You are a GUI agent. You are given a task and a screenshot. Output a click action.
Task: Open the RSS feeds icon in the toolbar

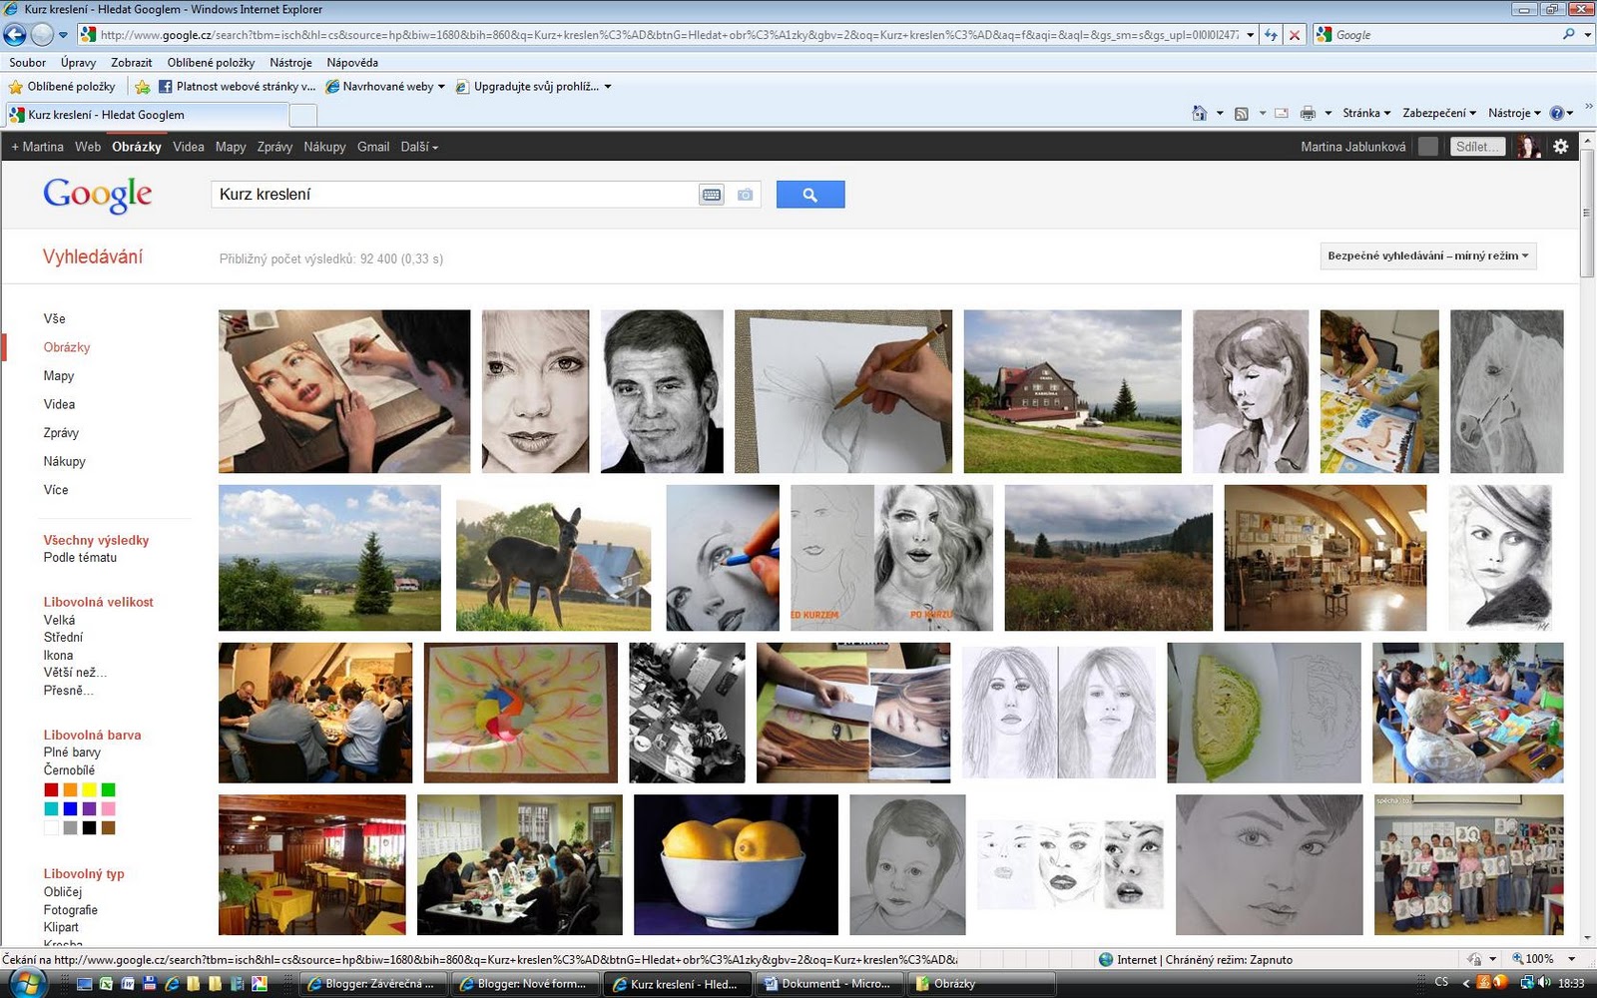coord(1240,113)
